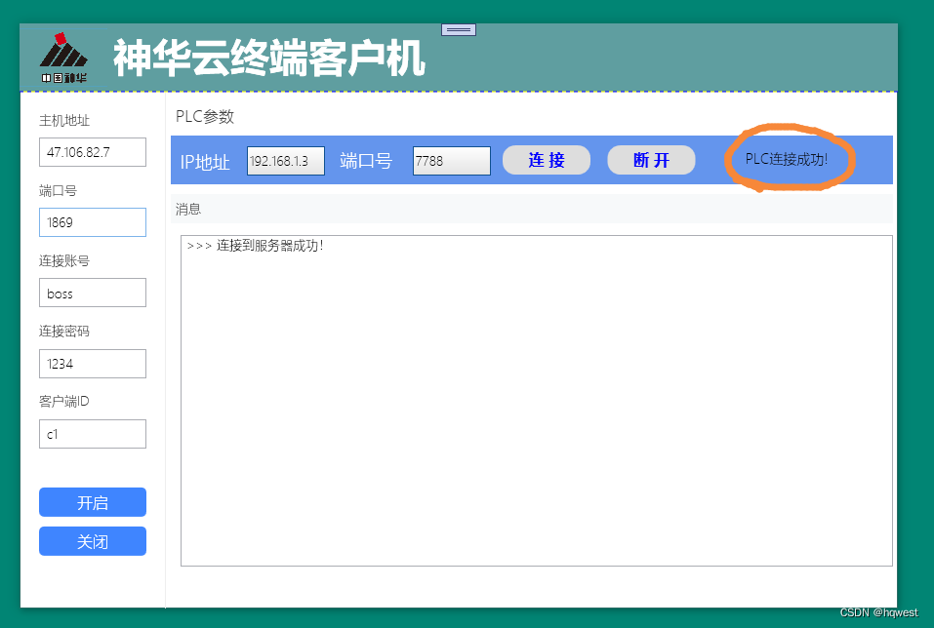This screenshot has width=934, height=628.
Task: Click the 客户端ID label
Action: 64,401
